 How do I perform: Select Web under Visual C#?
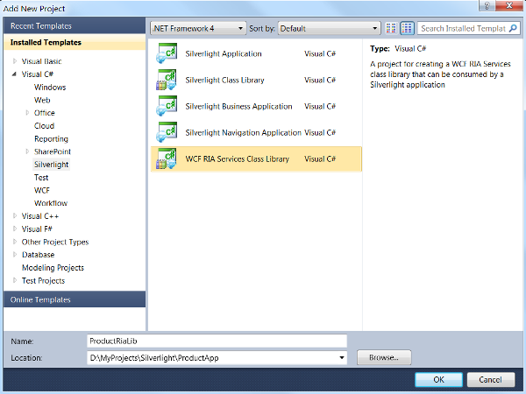(x=42, y=100)
